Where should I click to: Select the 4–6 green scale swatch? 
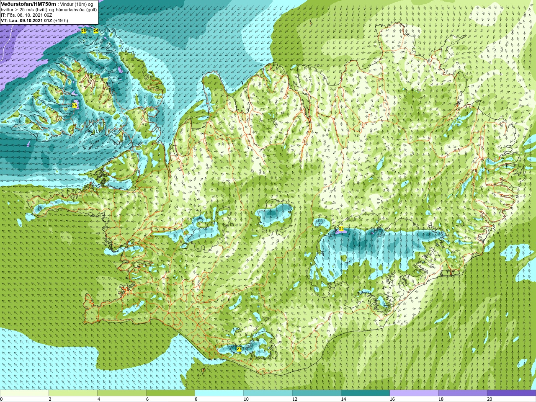point(122,393)
